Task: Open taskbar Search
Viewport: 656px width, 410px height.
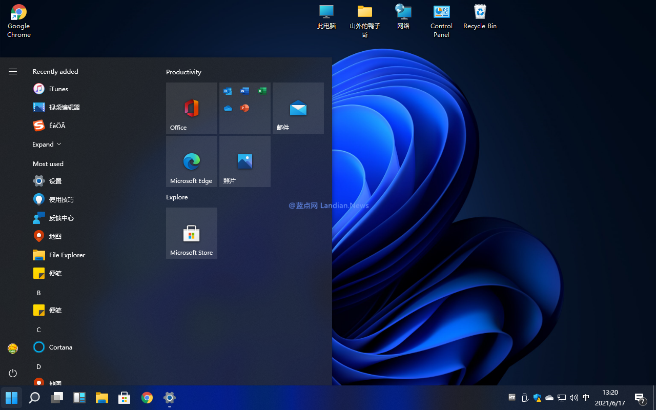Action: [x=34, y=398]
